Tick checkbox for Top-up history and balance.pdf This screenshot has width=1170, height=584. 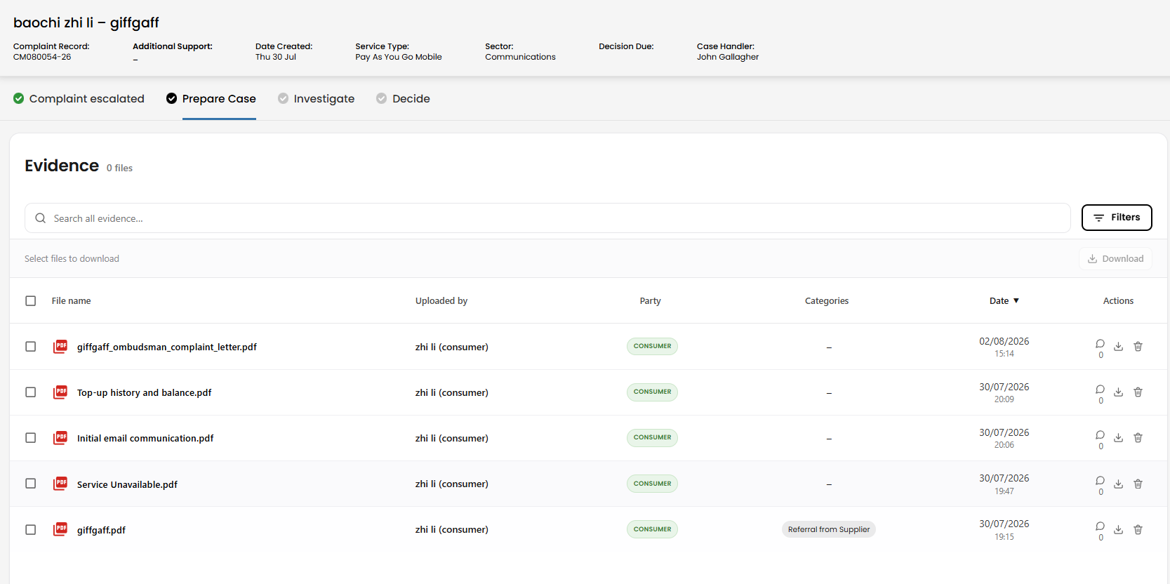31,392
